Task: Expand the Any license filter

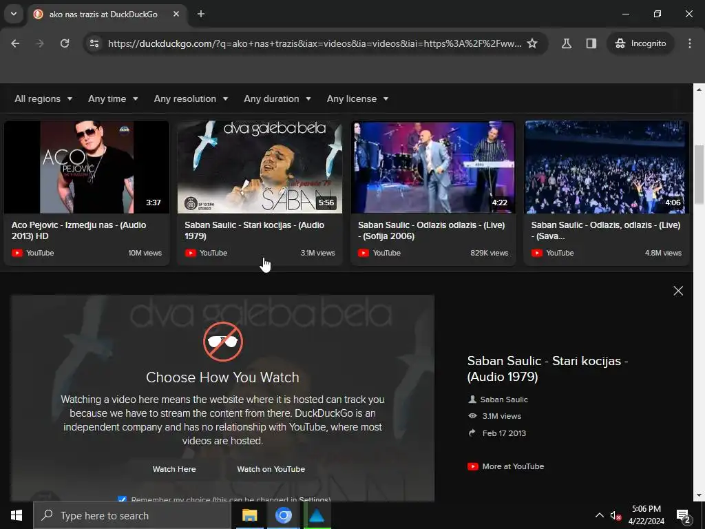Action: (358, 98)
